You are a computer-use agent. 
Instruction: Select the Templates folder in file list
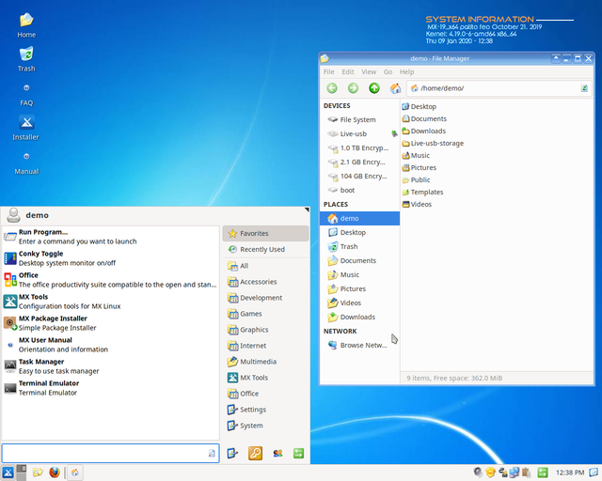[x=422, y=193]
